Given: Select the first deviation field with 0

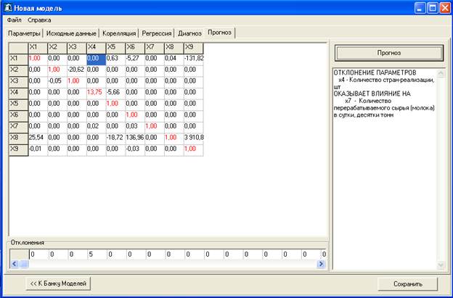Looking at the screenshot, I should (38, 254).
